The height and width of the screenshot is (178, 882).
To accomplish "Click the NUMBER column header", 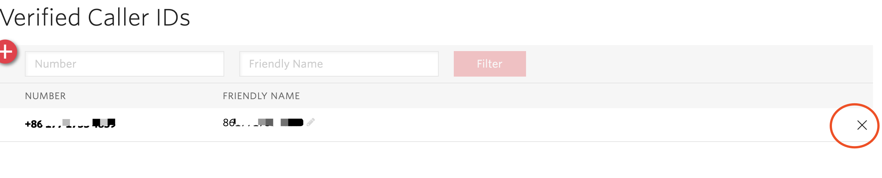I will [45, 96].
